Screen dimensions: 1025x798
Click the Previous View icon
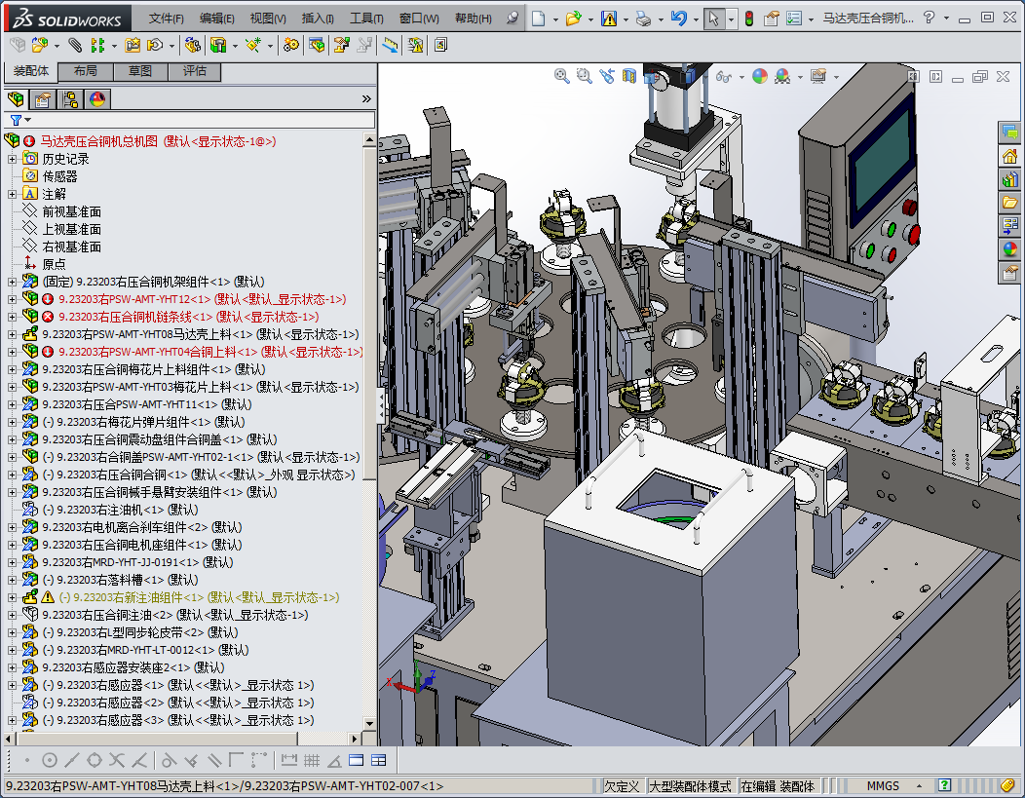tap(607, 76)
